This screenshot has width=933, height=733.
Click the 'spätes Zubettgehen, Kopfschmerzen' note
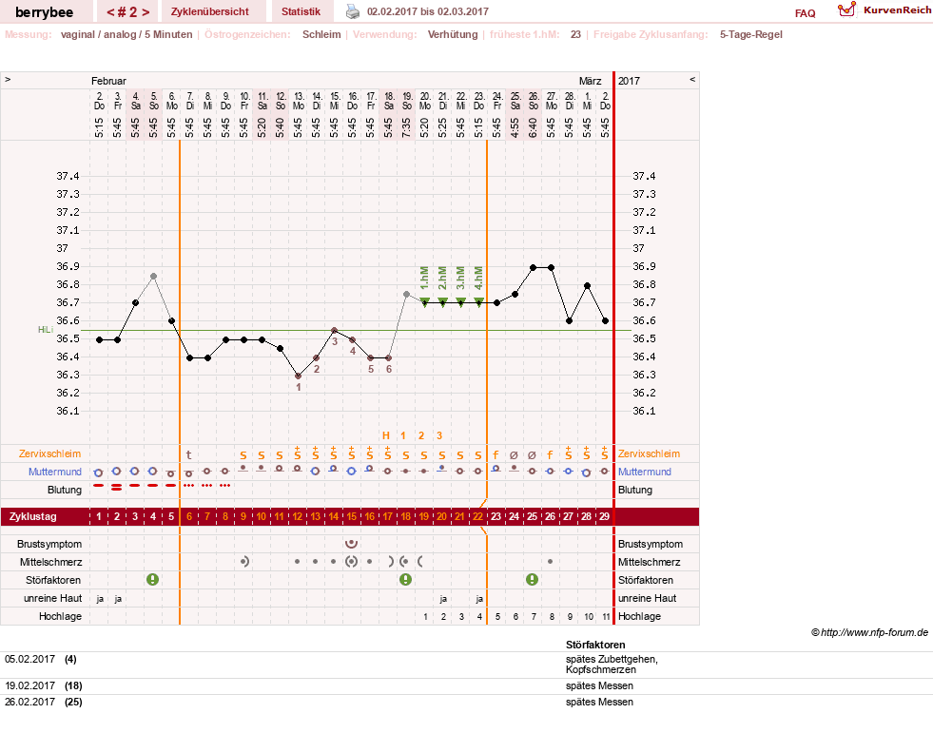(x=612, y=664)
